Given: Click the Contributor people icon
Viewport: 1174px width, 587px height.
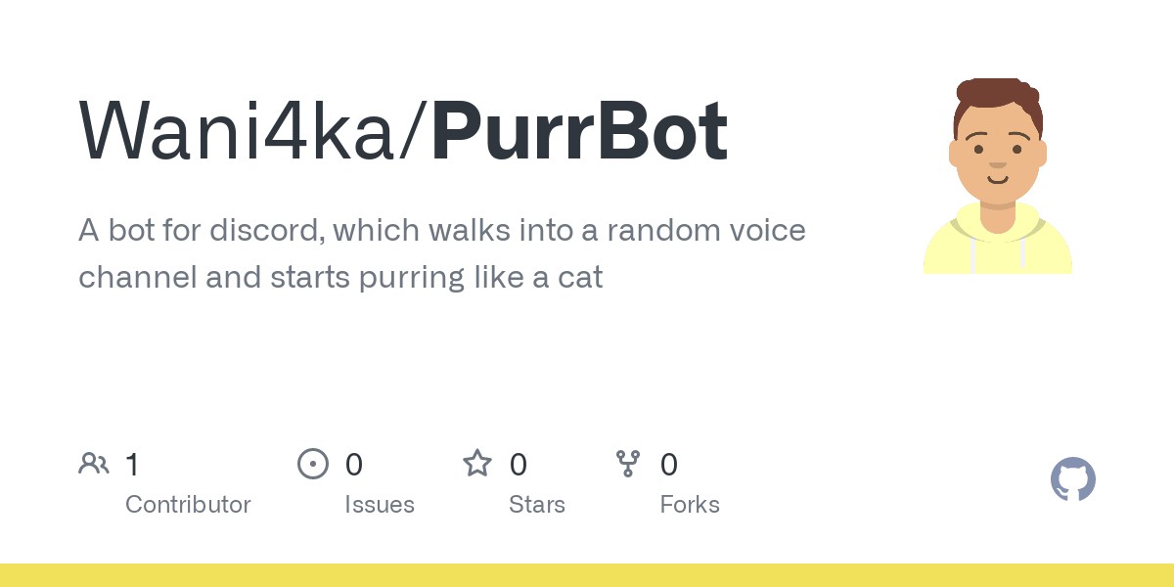Looking at the screenshot, I should pos(94,464).
